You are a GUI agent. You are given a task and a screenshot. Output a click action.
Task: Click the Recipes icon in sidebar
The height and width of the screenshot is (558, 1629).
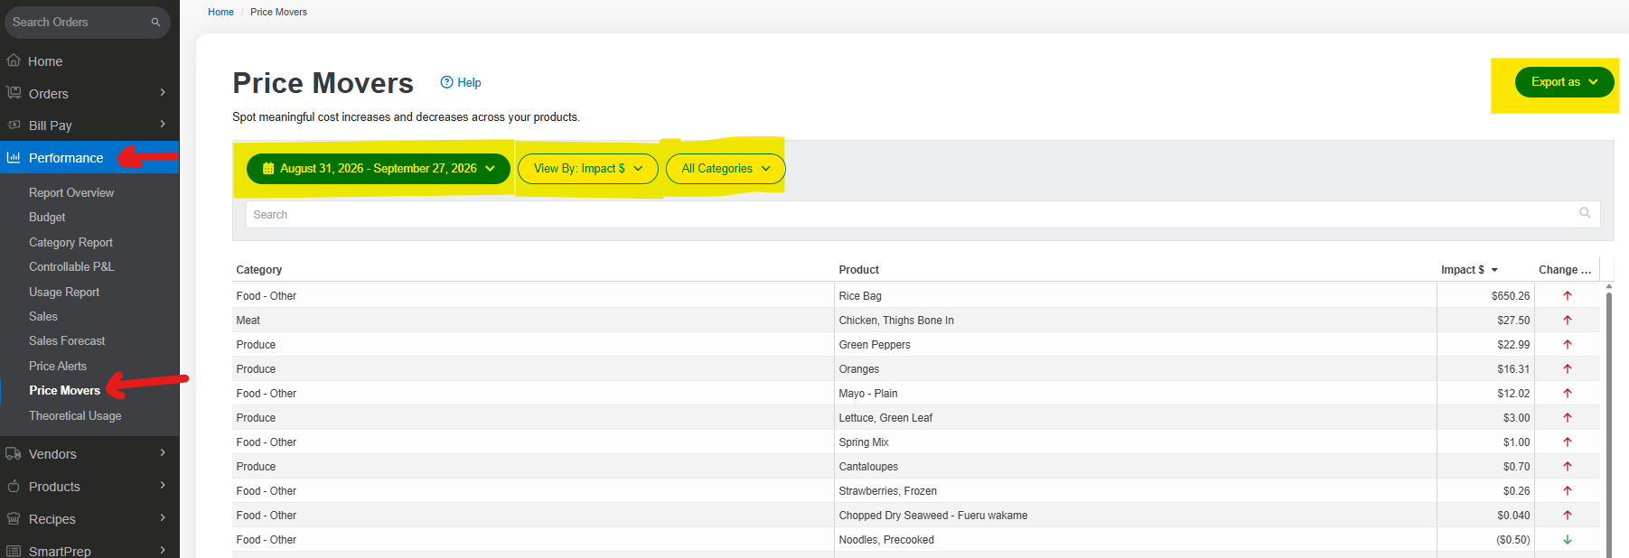click(14, 518)
